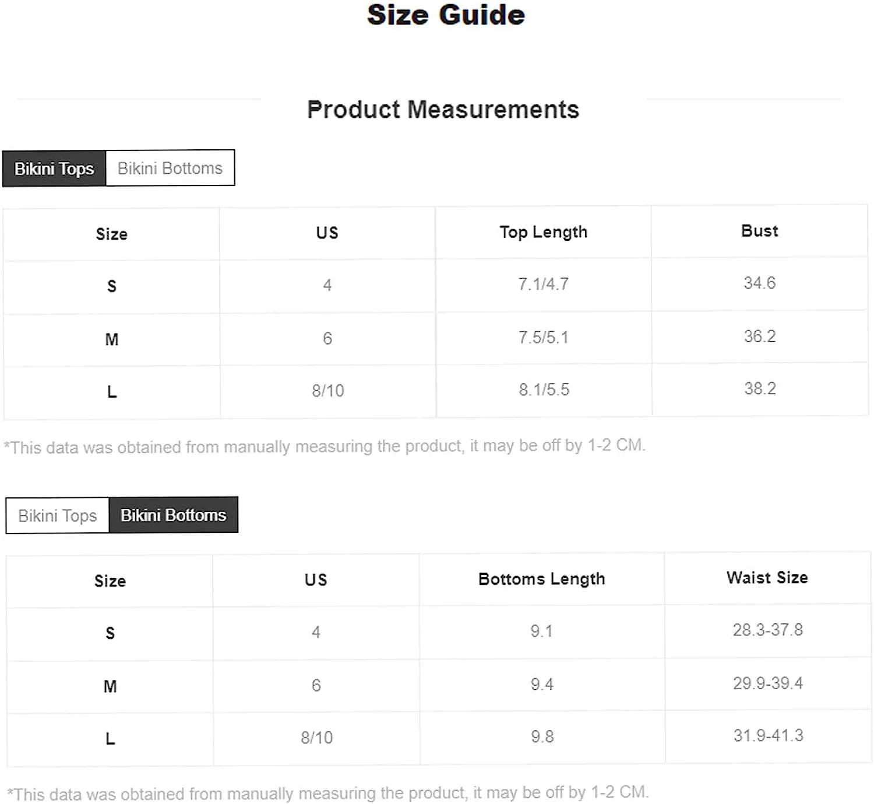Click the Top Length column header
Screen dimensions: 874x804
543,232
